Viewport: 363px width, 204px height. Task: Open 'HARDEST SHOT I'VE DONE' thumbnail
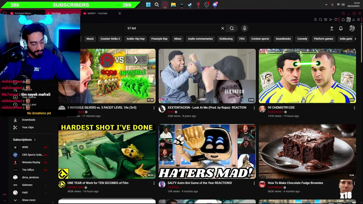click(x=107, y=151)
